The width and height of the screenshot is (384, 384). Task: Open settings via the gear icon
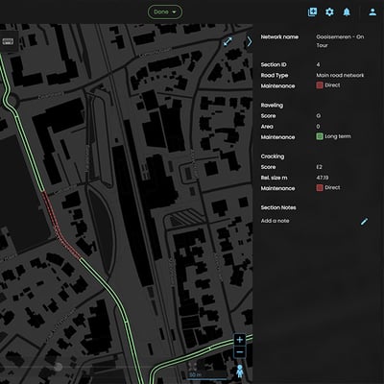329,12
